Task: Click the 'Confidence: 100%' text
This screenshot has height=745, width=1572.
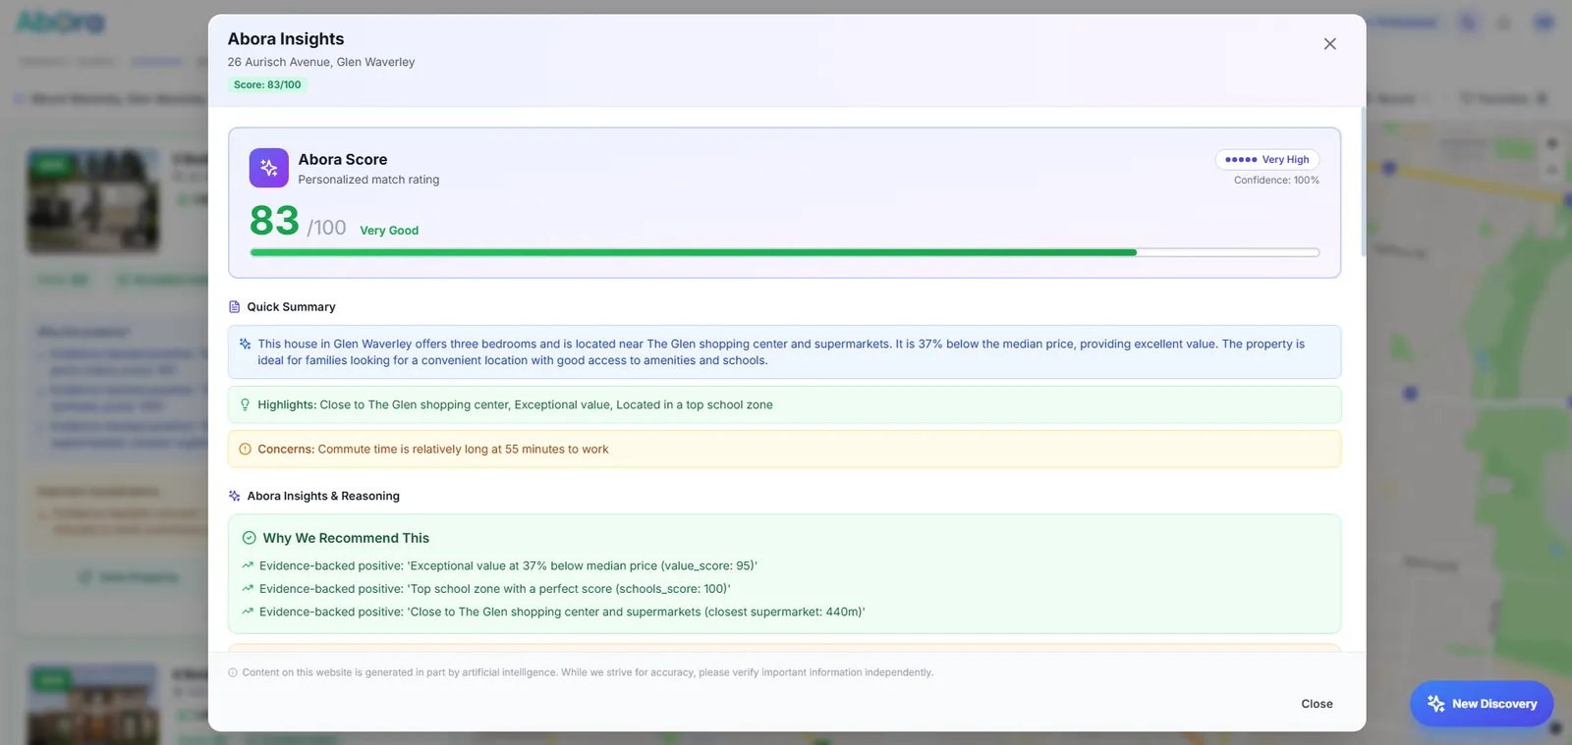Action: click(x=1276, y=181)
